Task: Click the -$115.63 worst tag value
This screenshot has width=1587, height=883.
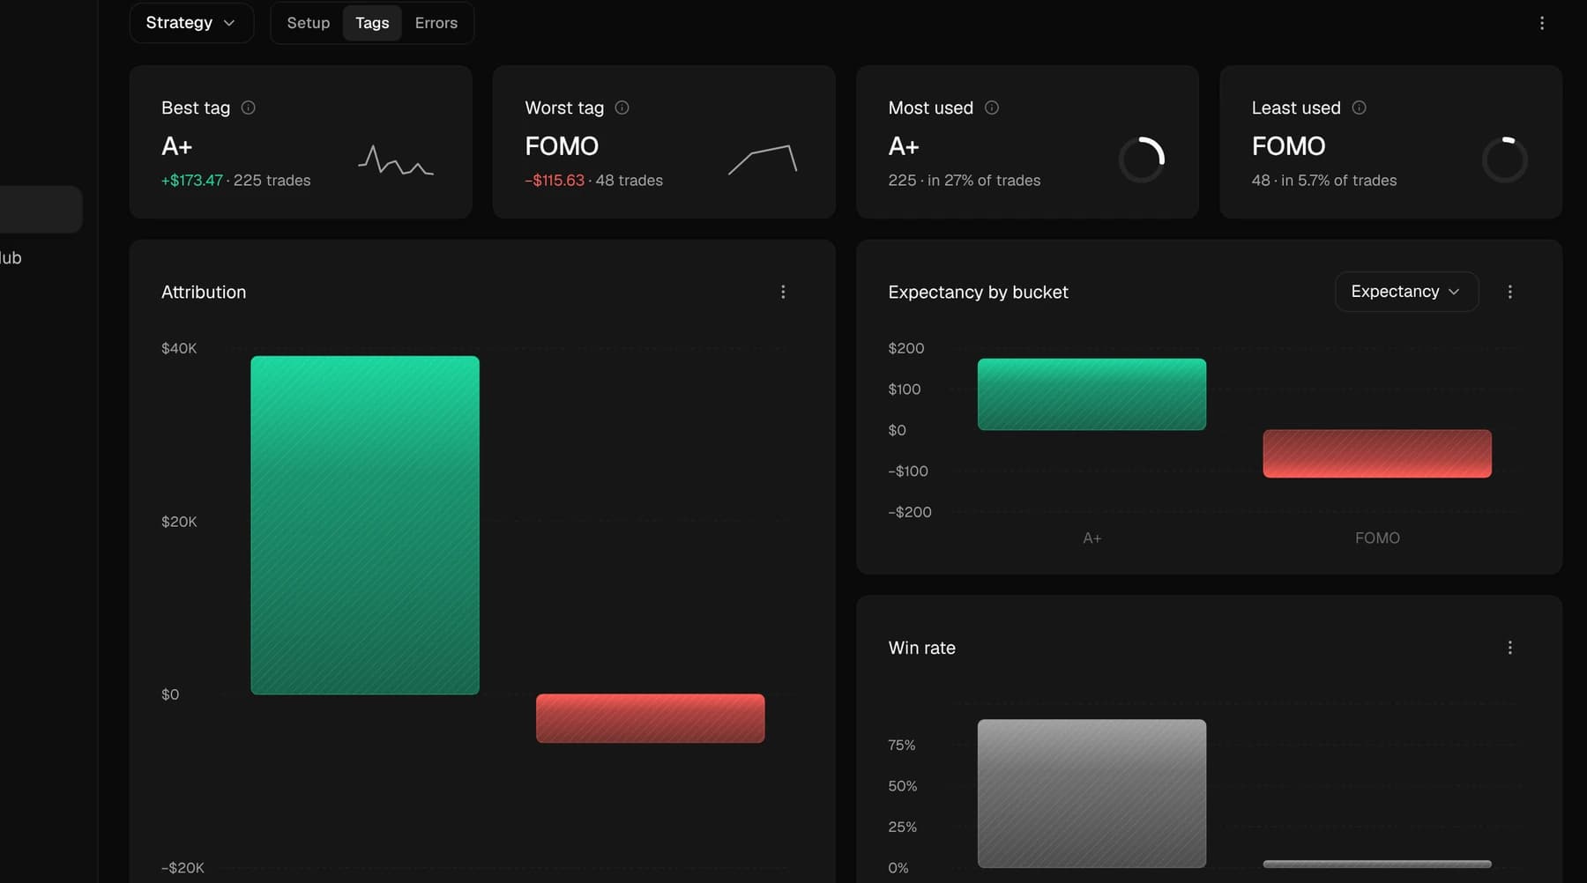Action: [x=555, y=180]
